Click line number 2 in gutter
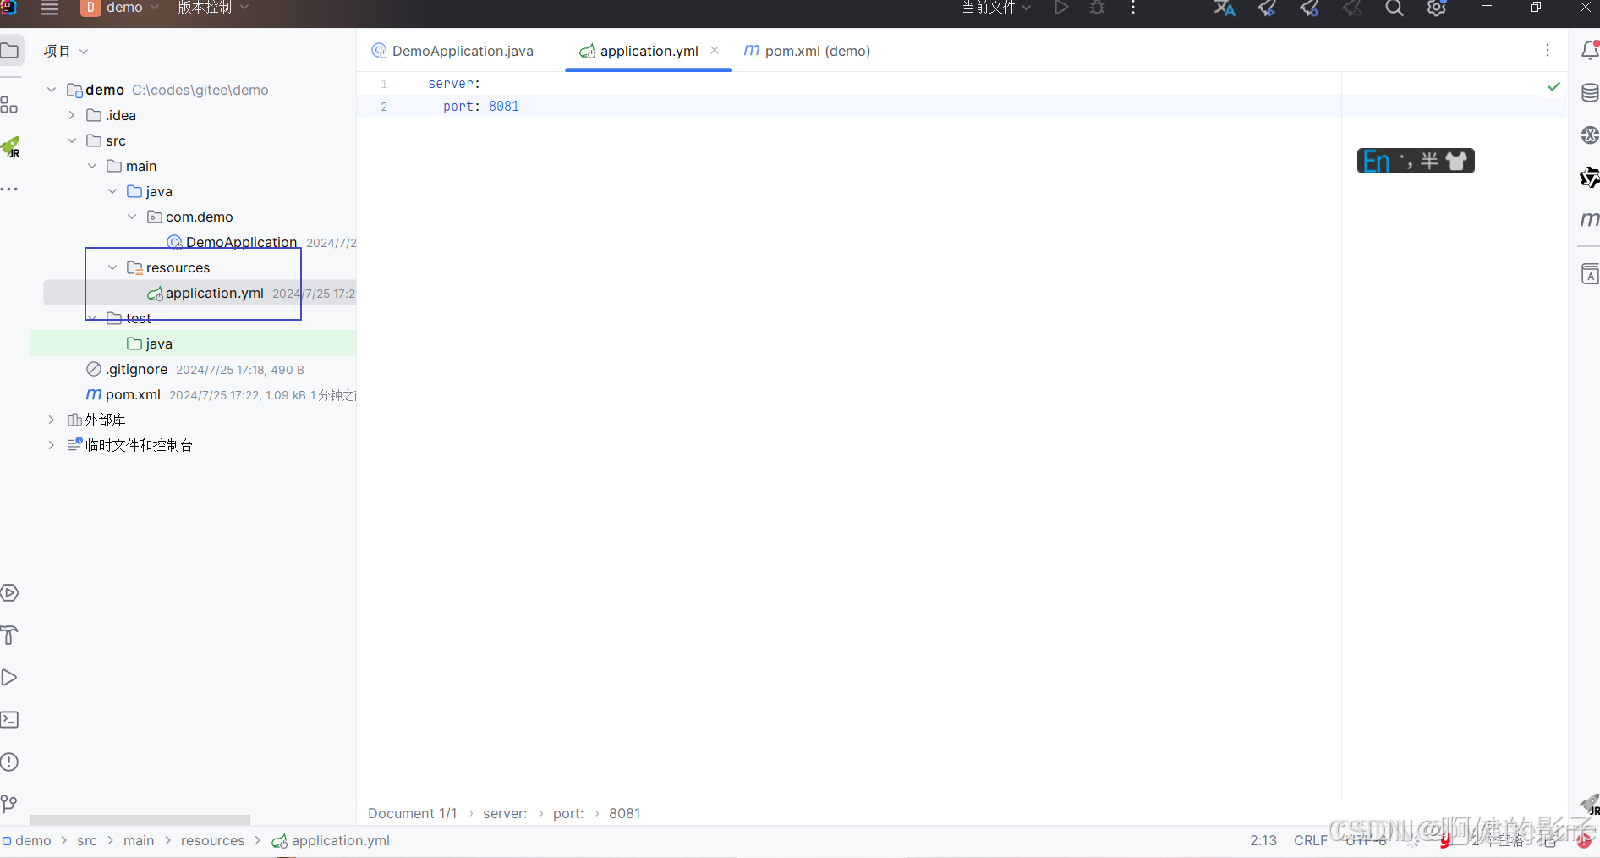 [x=384, y=106]
